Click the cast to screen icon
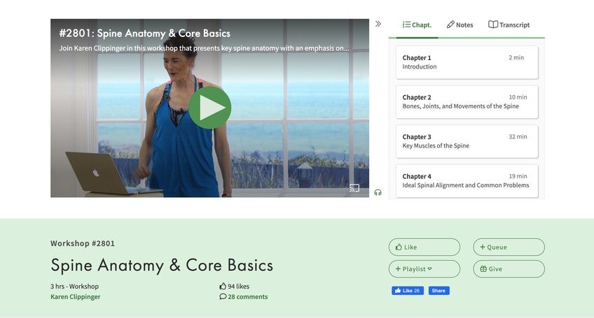 [x=354, y=188]
